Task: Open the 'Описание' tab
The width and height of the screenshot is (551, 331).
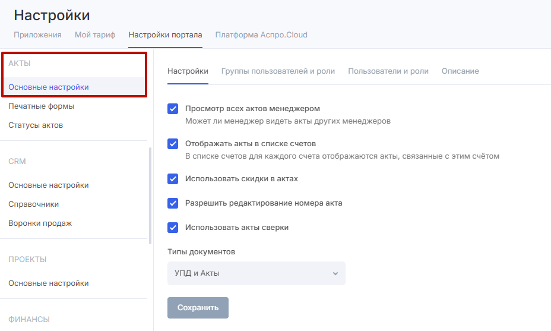Action: 460,71
